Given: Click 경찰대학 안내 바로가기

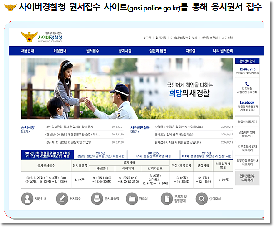Looking at the screenshot, I should pyautogui.click(x=247, y=134).
